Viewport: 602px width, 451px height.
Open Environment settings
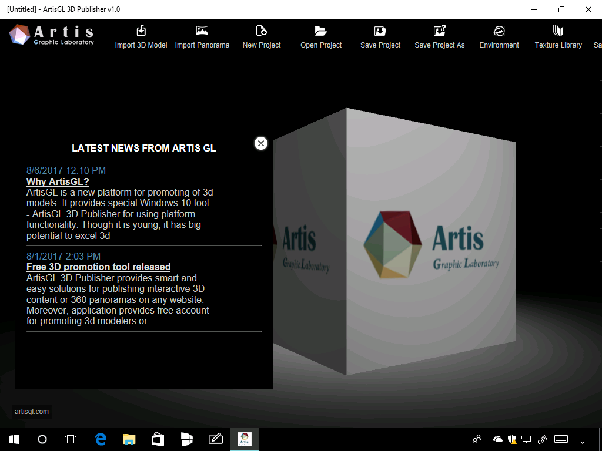coord(499,37)
